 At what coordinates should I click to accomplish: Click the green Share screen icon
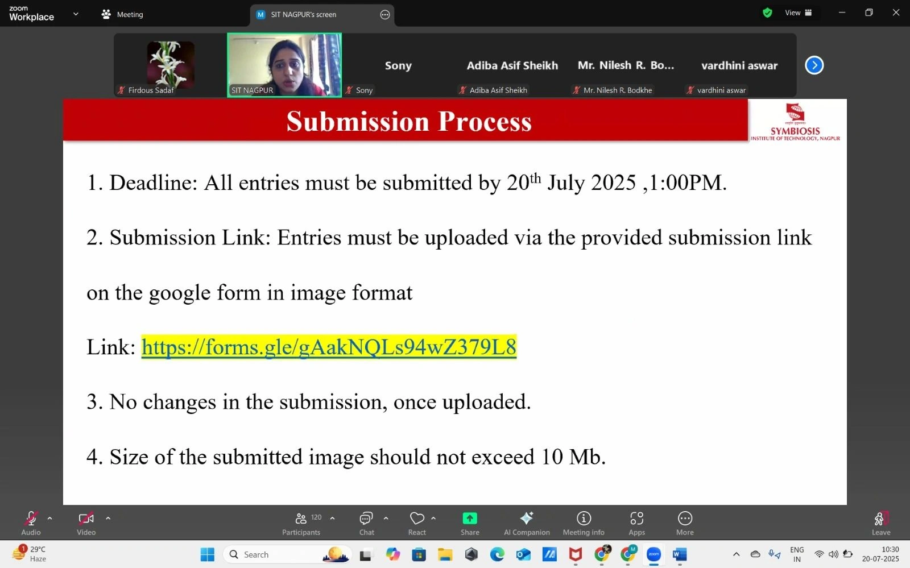click(x=470, y=519)
